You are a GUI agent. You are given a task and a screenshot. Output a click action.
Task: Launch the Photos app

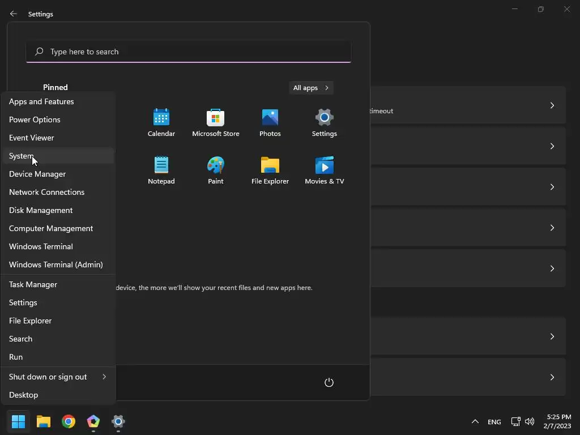tap(270, 123)
